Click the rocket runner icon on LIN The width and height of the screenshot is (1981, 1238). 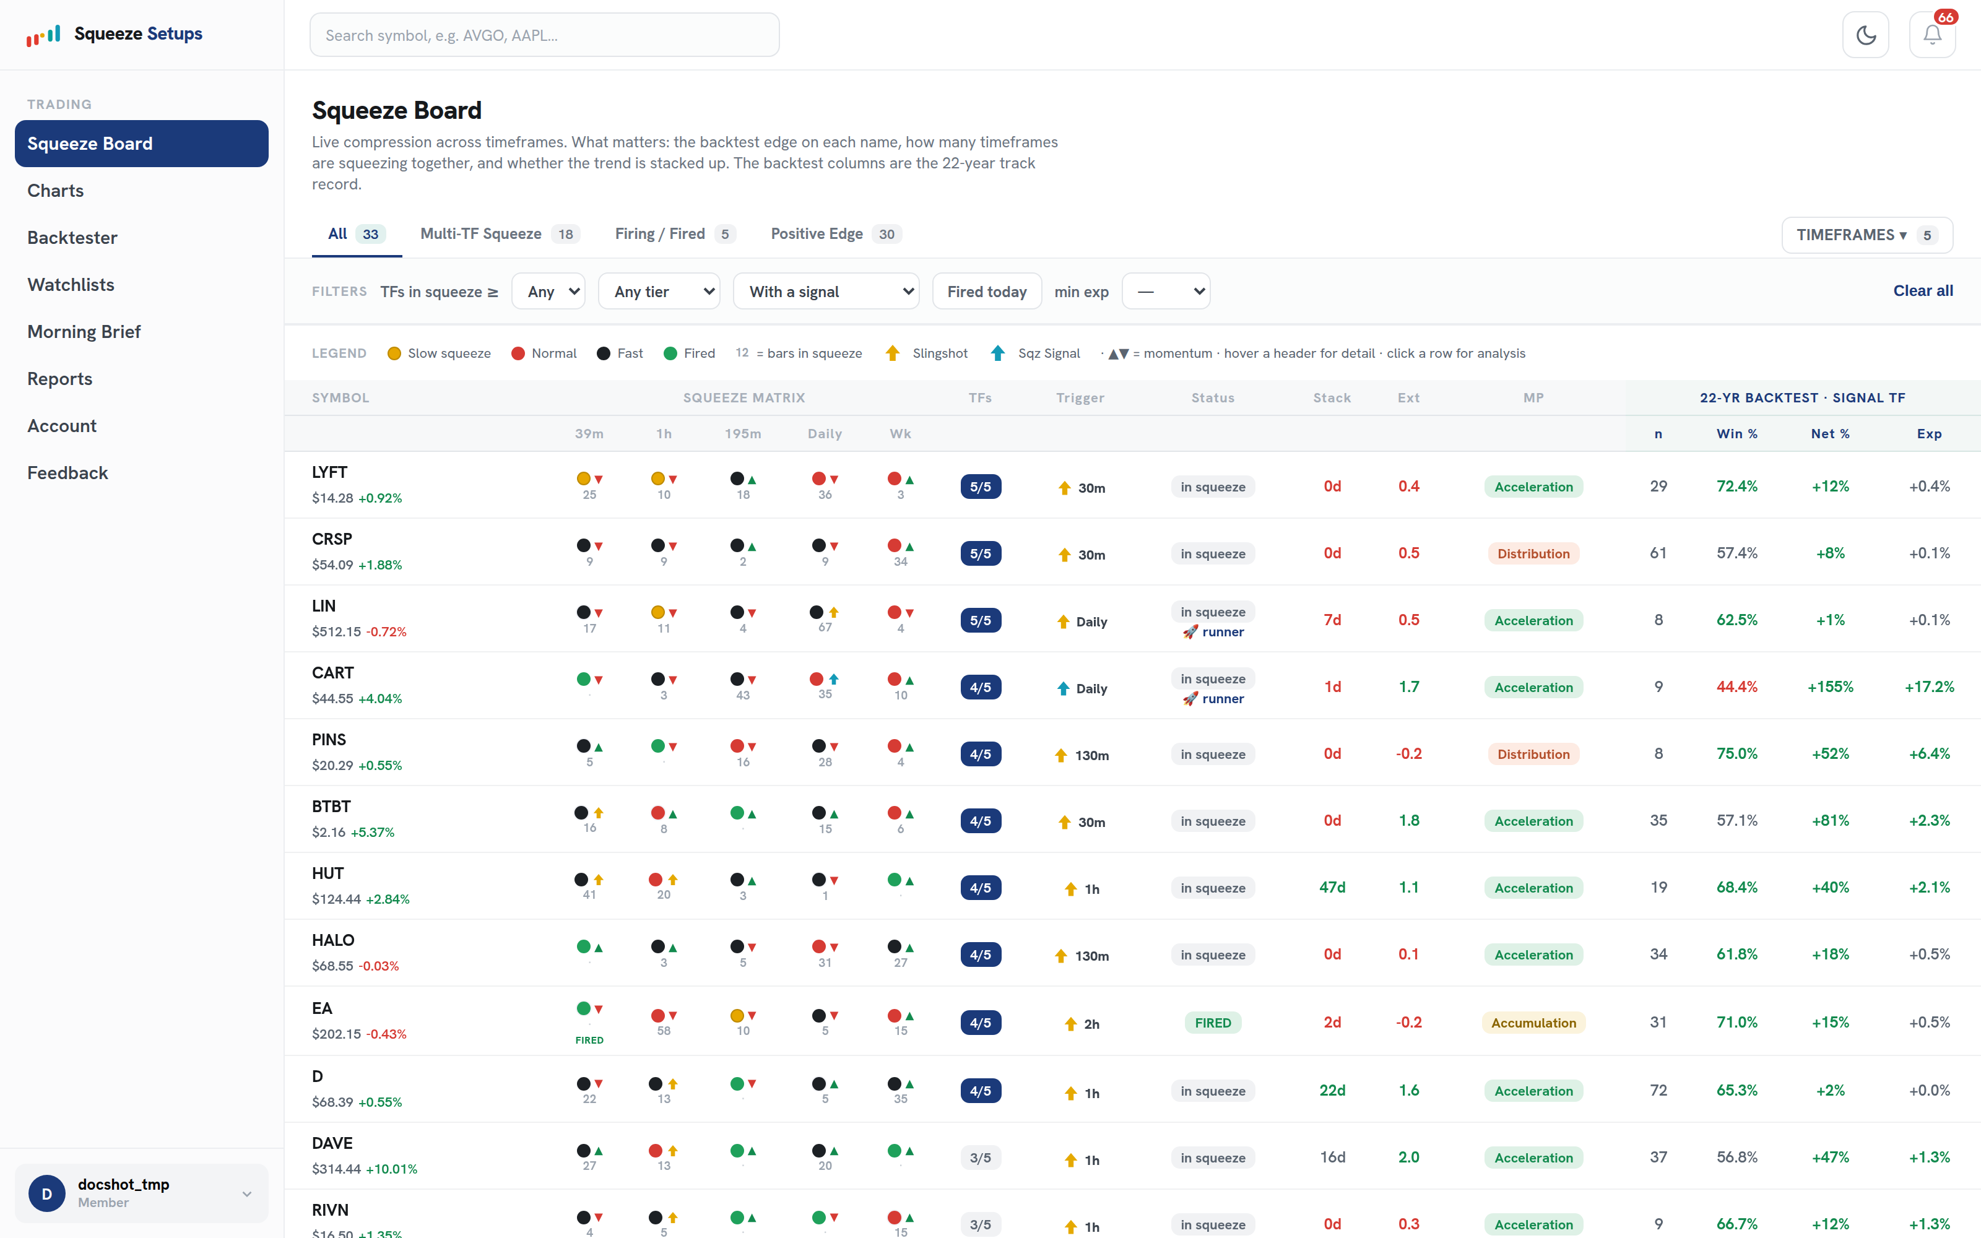point(1189,632)
